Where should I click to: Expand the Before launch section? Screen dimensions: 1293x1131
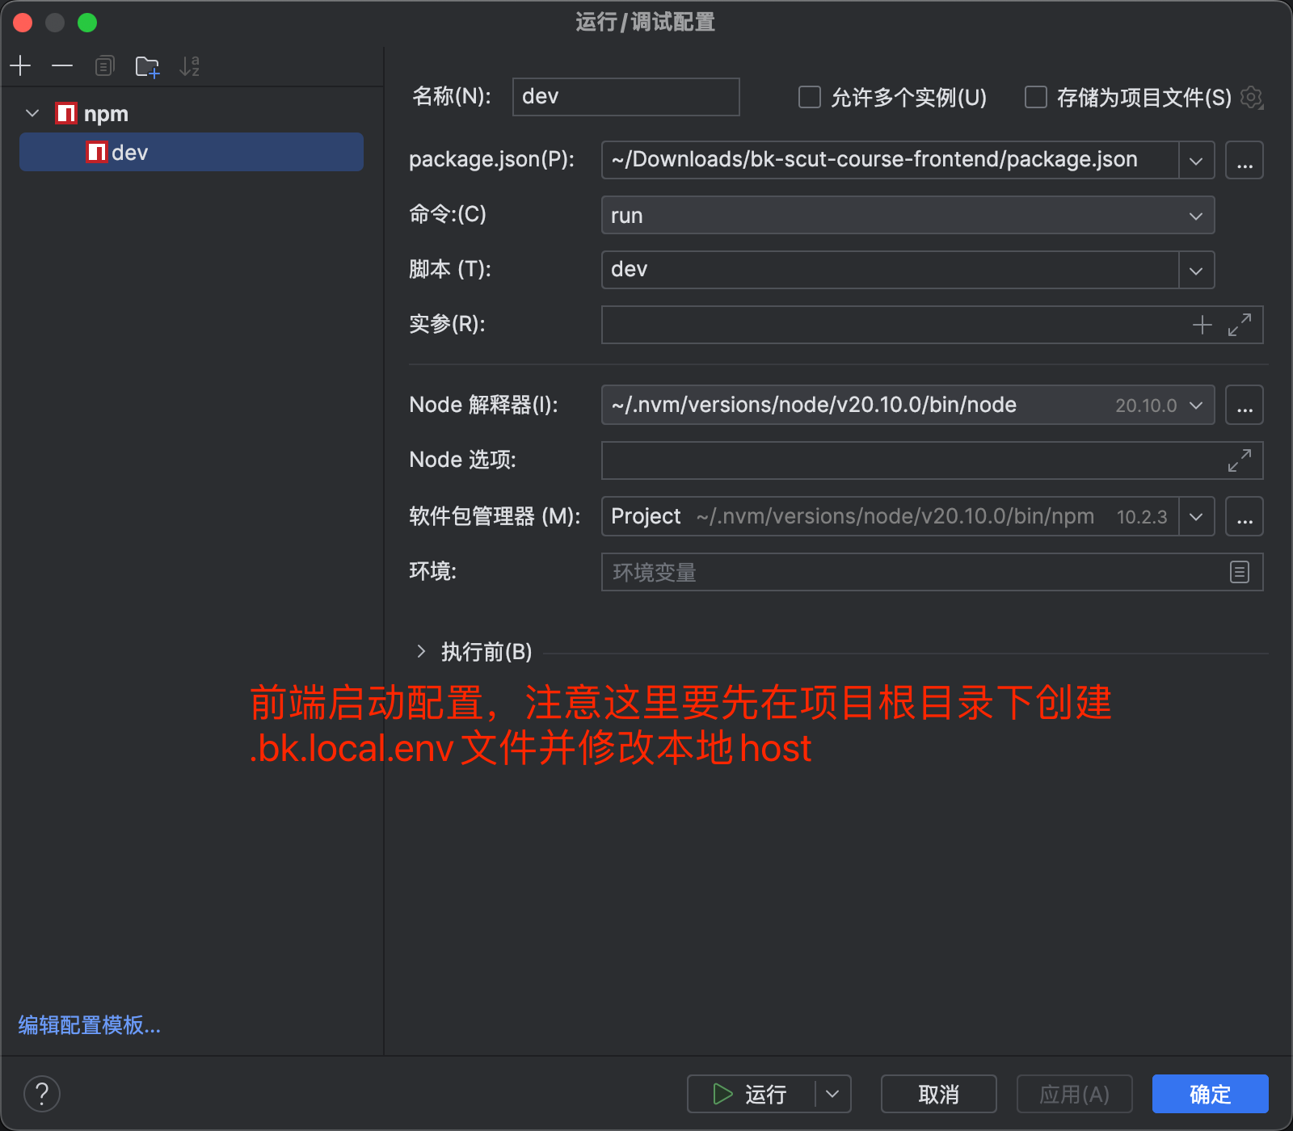tap(421, 651)
